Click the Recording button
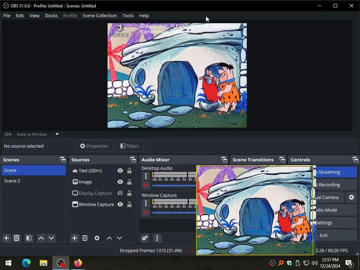The width and height of the screenshot is (360, 270). (x=336, y=185)
